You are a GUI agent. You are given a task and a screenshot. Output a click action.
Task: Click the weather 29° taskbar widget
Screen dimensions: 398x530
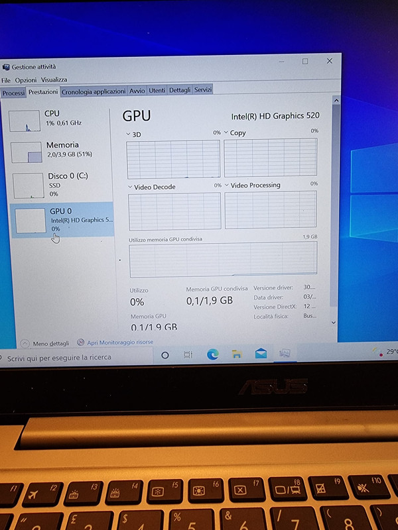386,352
